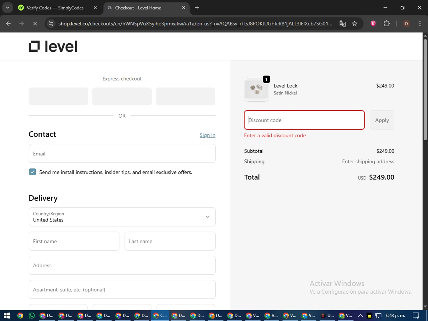Click the Level logo in header
This screenshot has height=321, width=428.
(53, 46)
